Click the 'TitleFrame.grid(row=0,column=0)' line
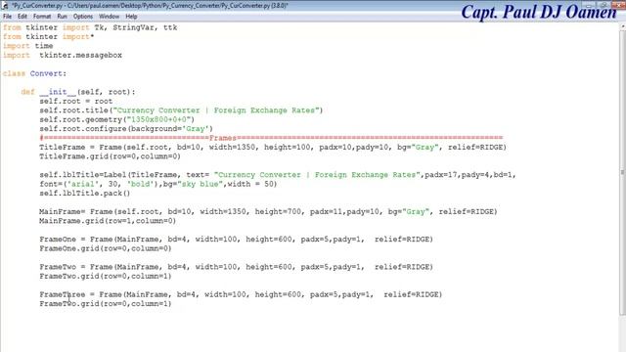This screenshot has height=352, width=626. point(110,156)
